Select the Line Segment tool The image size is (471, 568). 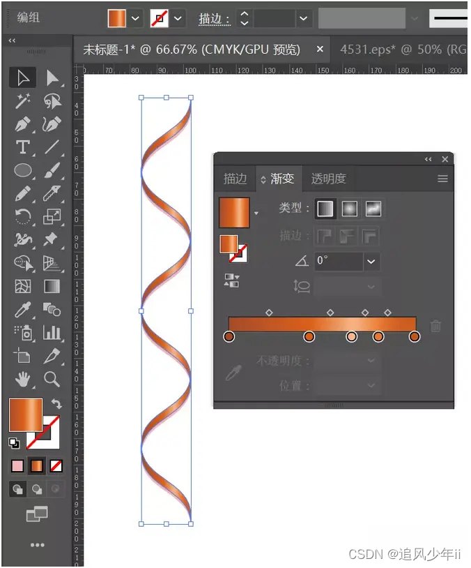(x=52, y=147)
